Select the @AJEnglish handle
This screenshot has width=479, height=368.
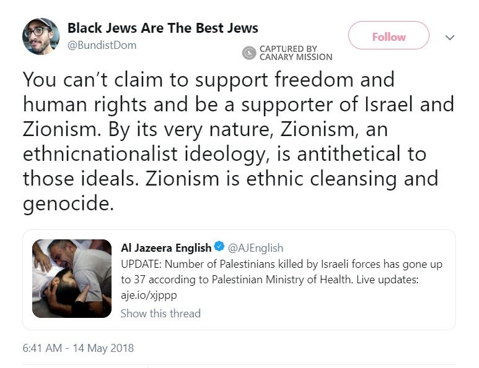click(x=256, y=247)
